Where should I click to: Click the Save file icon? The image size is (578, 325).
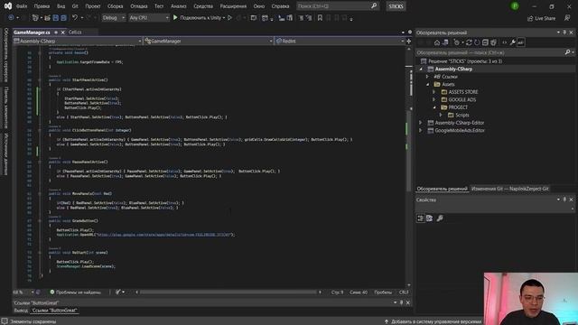pos(55,18)
